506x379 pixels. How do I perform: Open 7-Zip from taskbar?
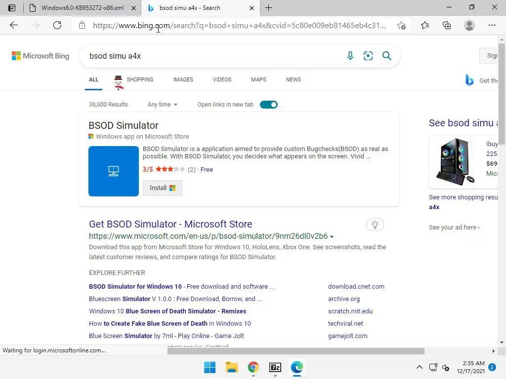pyautogui.click(x=275, y=367)
